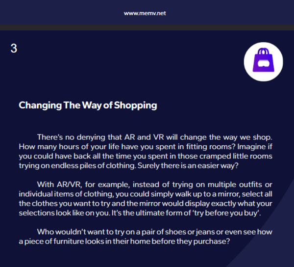Click the line trying on endless piles
The height and width of the screenshot is (267, 294).
(128, 166)
